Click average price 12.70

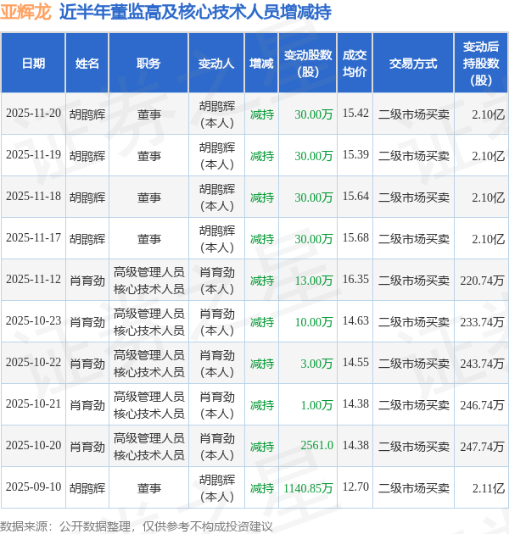click(355, 487)
